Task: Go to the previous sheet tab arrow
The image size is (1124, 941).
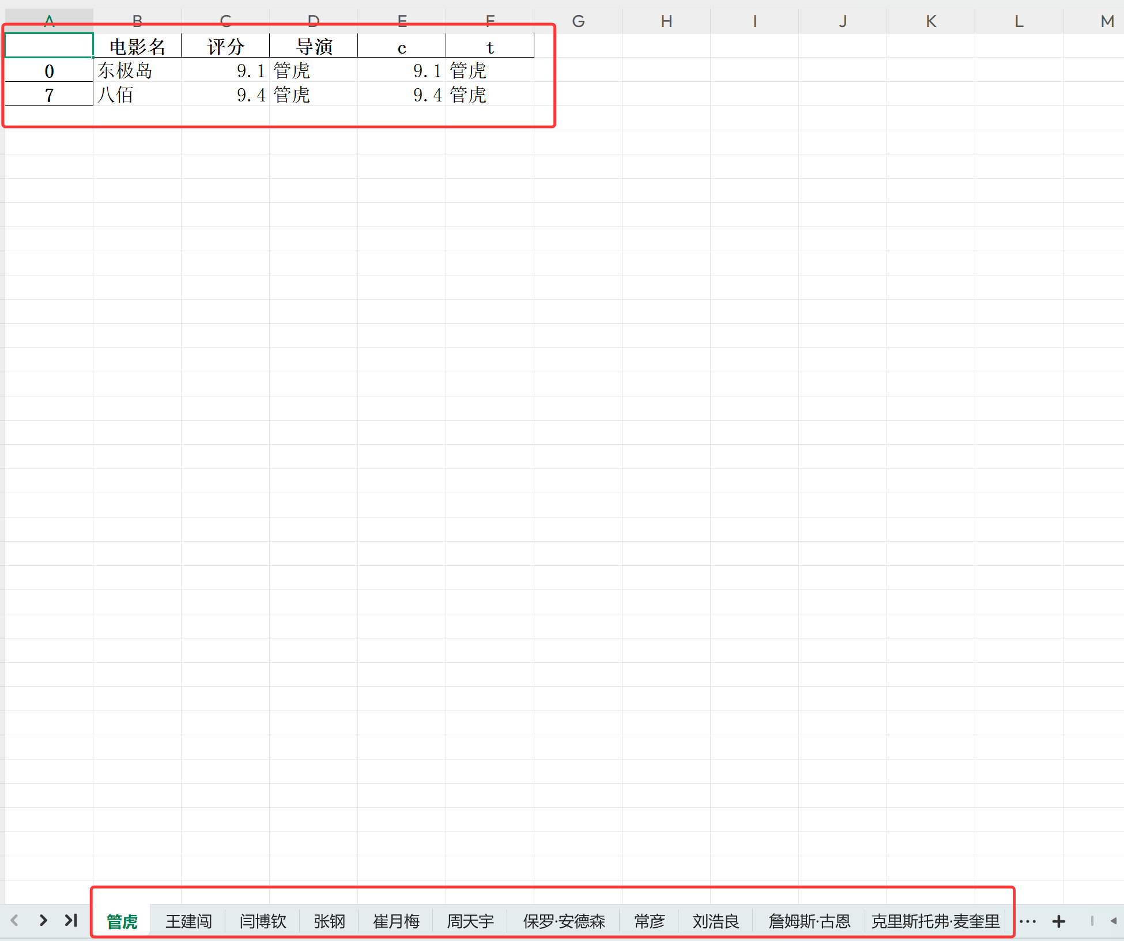Action: [15, 920]
